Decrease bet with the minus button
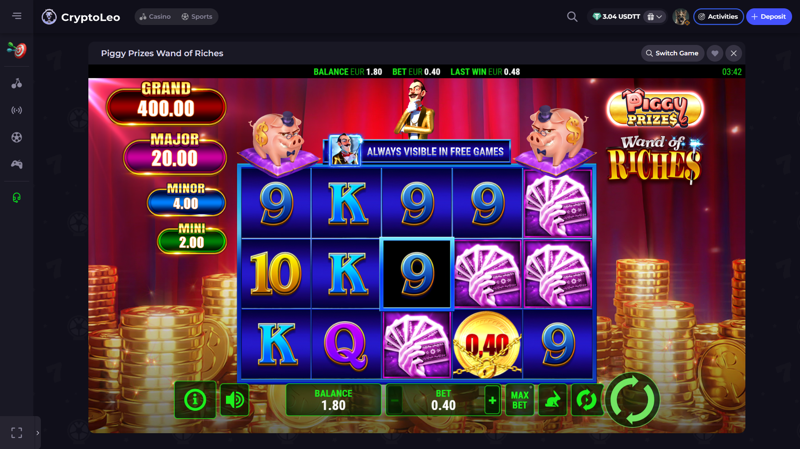 394,400
